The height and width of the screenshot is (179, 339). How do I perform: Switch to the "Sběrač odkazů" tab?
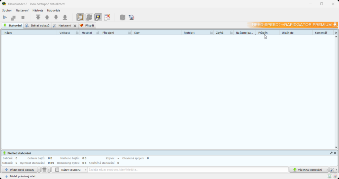tap(37, 25)
